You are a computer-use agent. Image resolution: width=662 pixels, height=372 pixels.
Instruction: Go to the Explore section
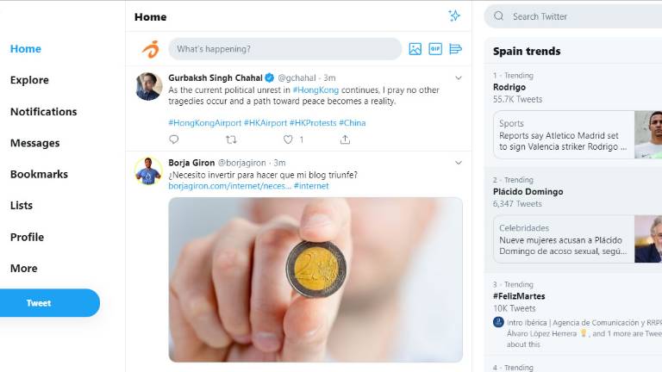pyautogui.click(x=29, y=80)
